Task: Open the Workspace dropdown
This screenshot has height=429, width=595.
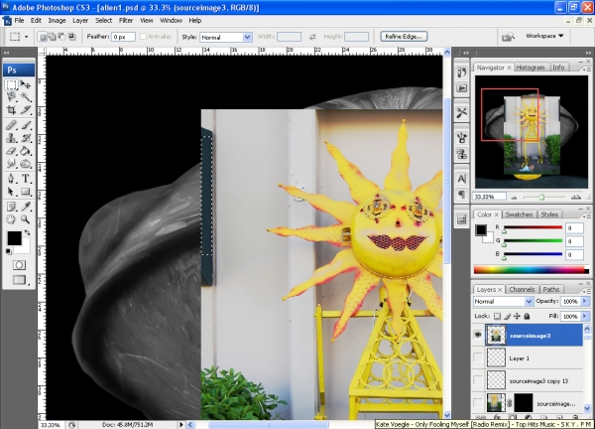Action: tap(544, 36)
